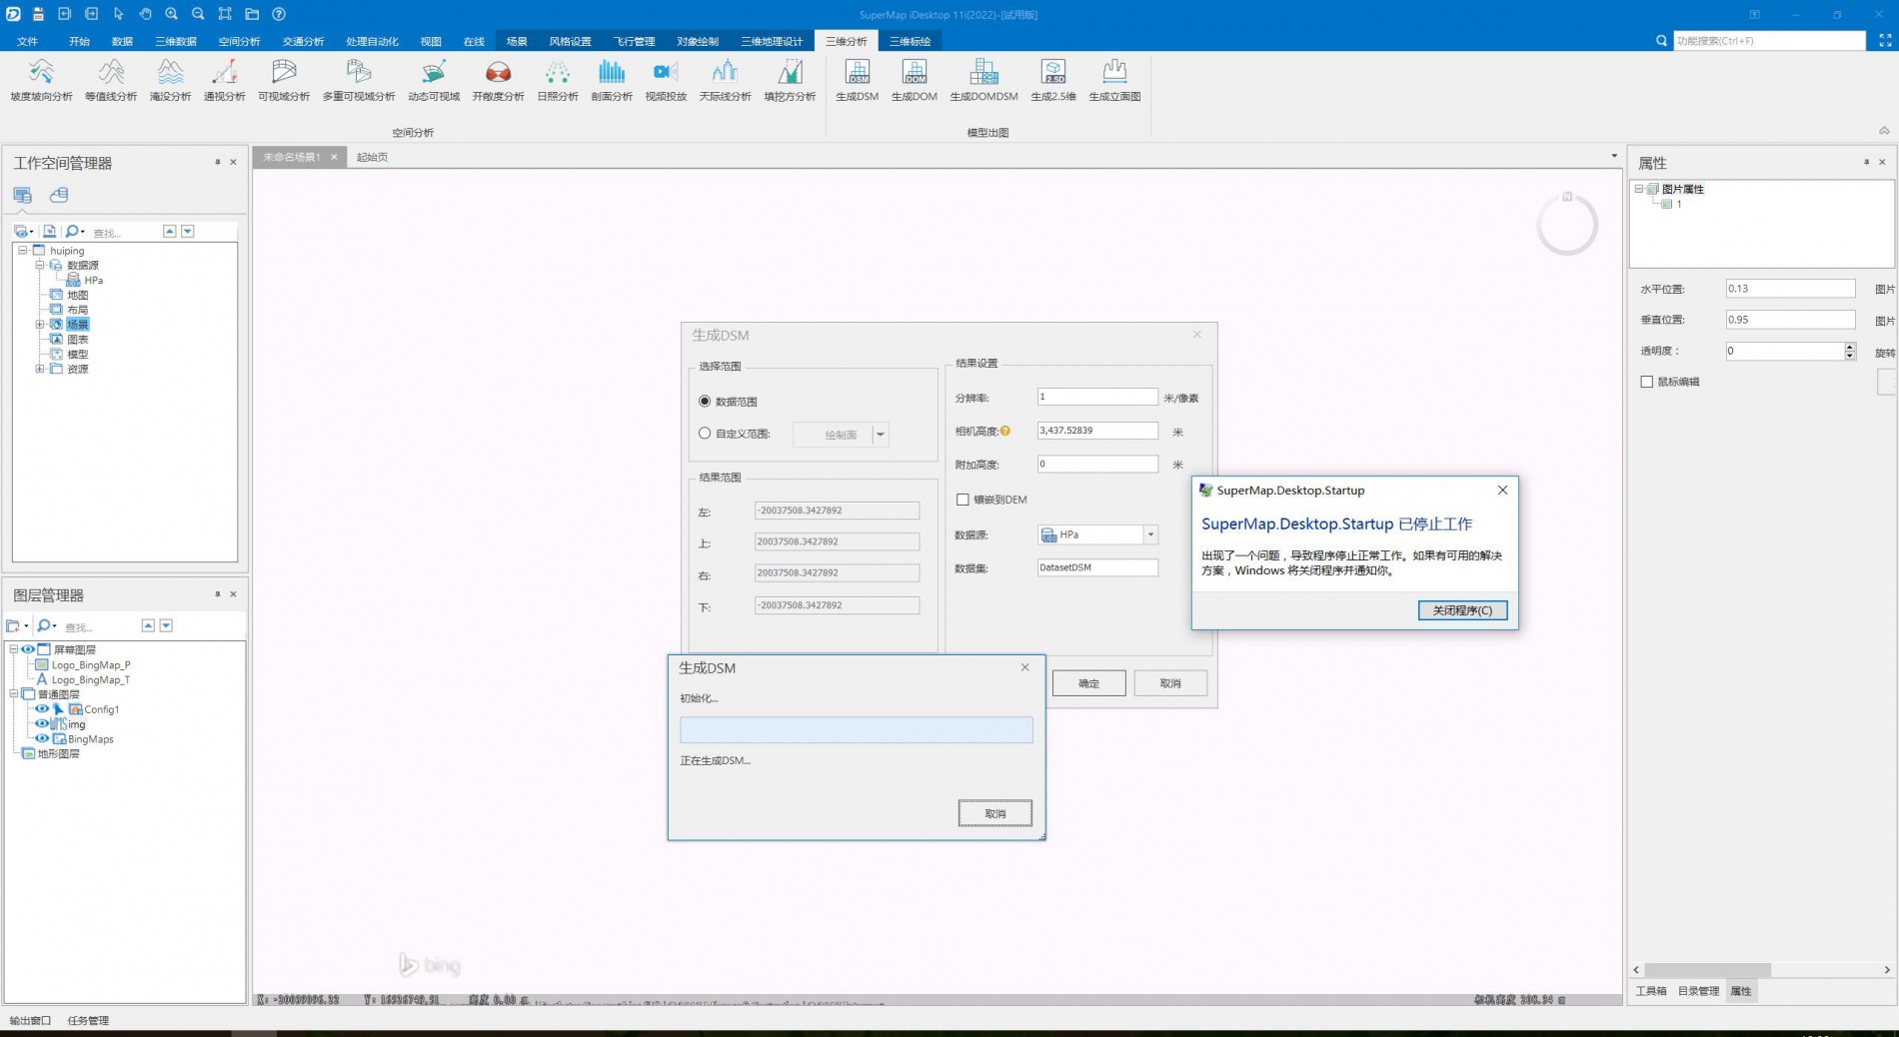Switch to the 三维数据 ribbon tab
Image resolution: width=1899 pixels, height=1037 pixels.
[176, 41]
